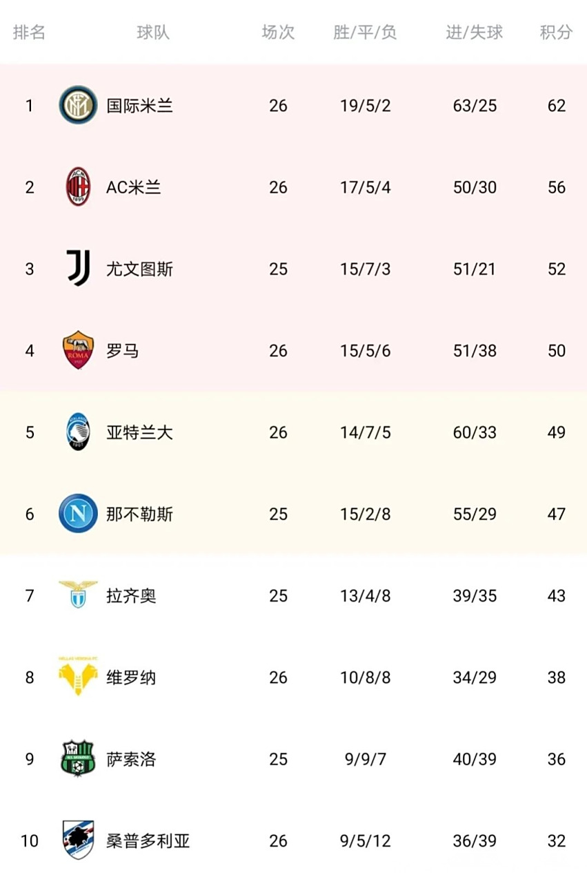Select the 场次 column header
The height and width of the screenshot is (884, 587).
click(278, 32)
